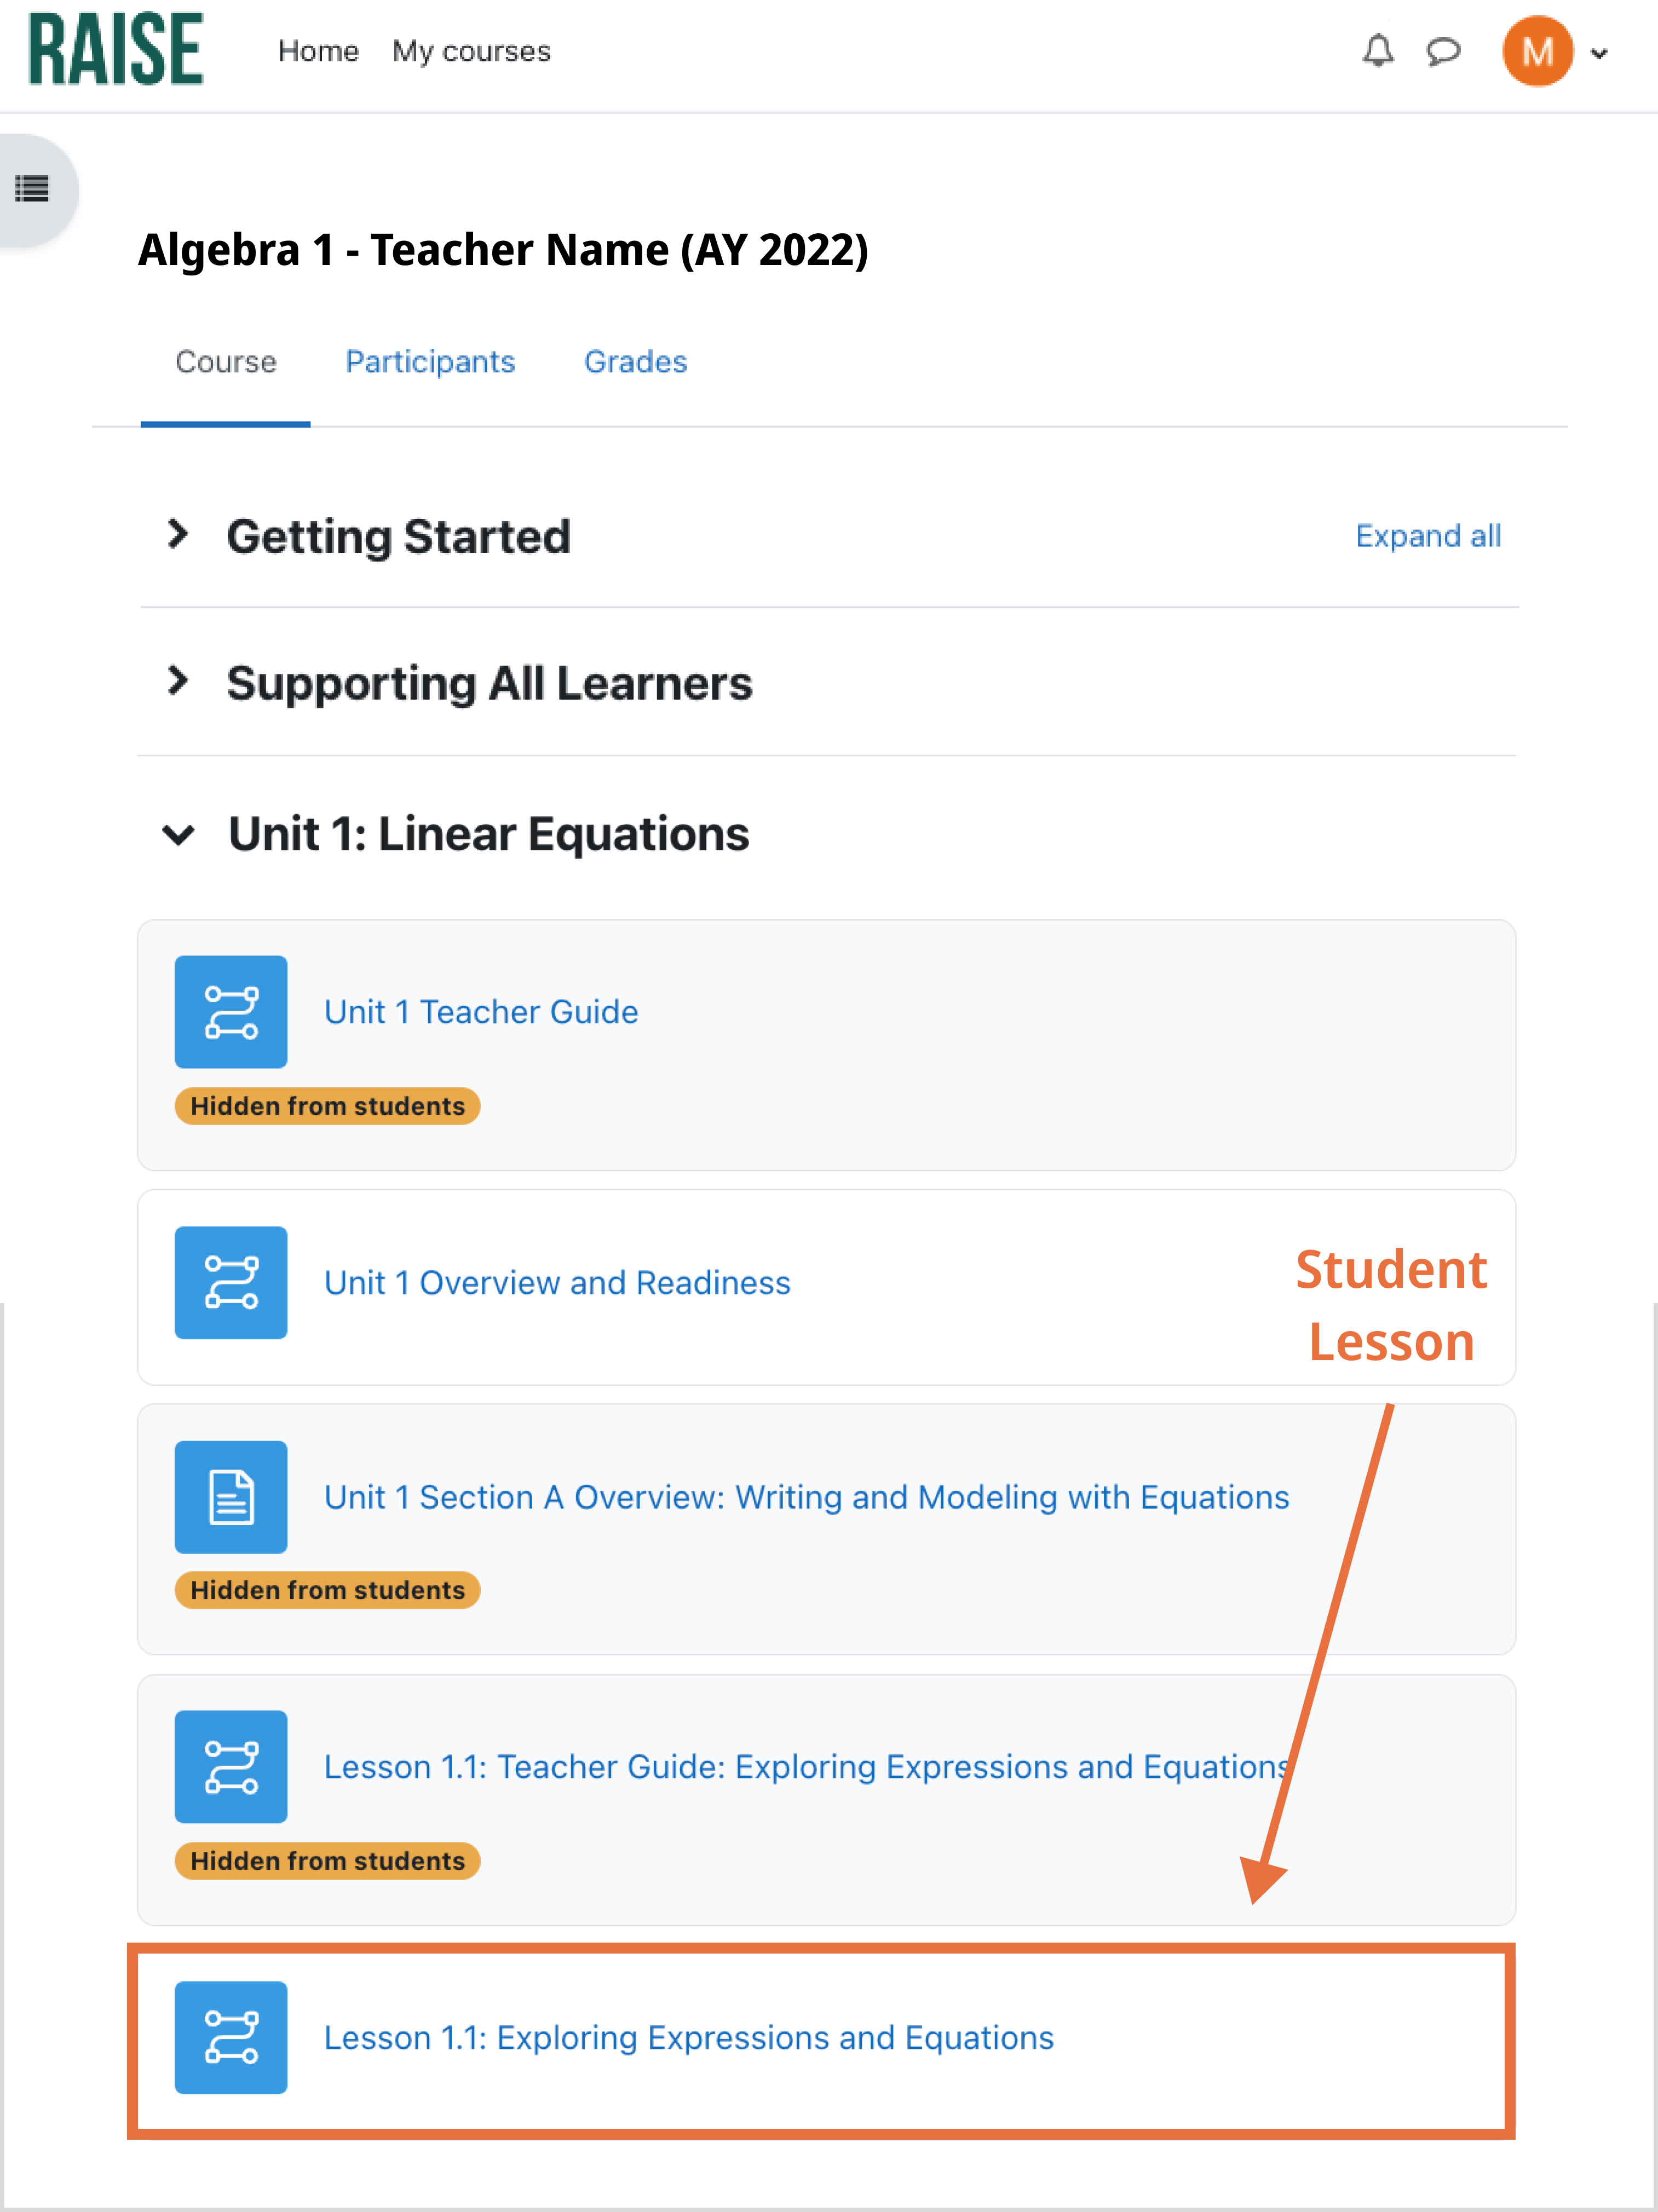Viewport: 1658px width, 2212px height.
Task: Click the Unit 1 Overview and Readiness icon
Action: (231, 1283)
